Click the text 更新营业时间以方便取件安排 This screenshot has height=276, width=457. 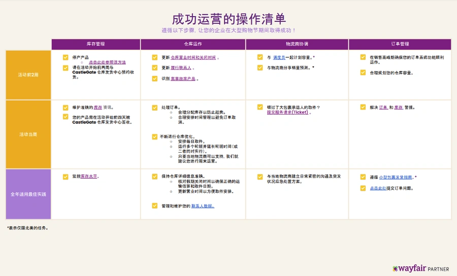point(206,192)
